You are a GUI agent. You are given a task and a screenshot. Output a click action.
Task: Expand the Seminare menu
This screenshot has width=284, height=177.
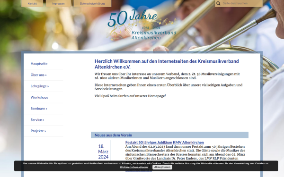point(39,109)
